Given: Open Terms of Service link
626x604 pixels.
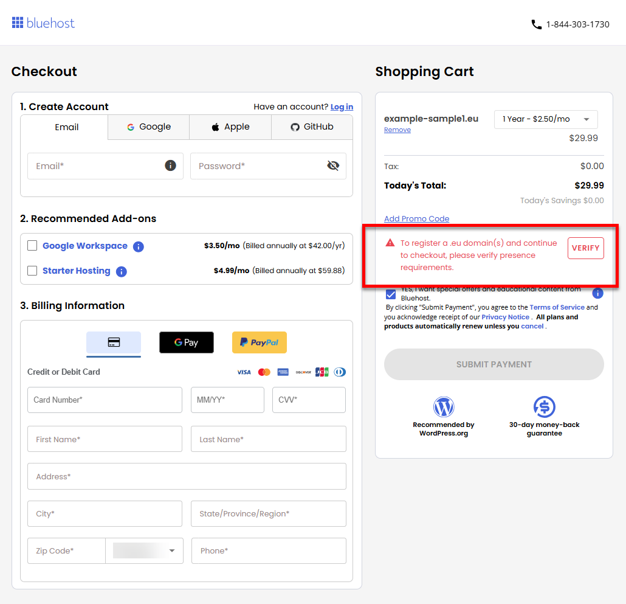Looking at the screenshot, I should pyautogui.click(x=557, y=307).
